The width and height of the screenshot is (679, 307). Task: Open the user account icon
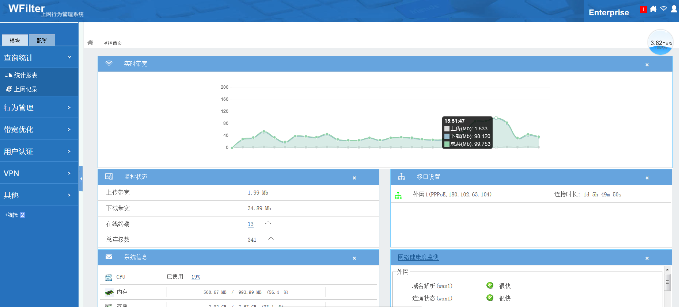tap(674, 9)
